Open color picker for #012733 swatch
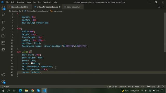This screenshot has width=166, height=93. point(77,46)
